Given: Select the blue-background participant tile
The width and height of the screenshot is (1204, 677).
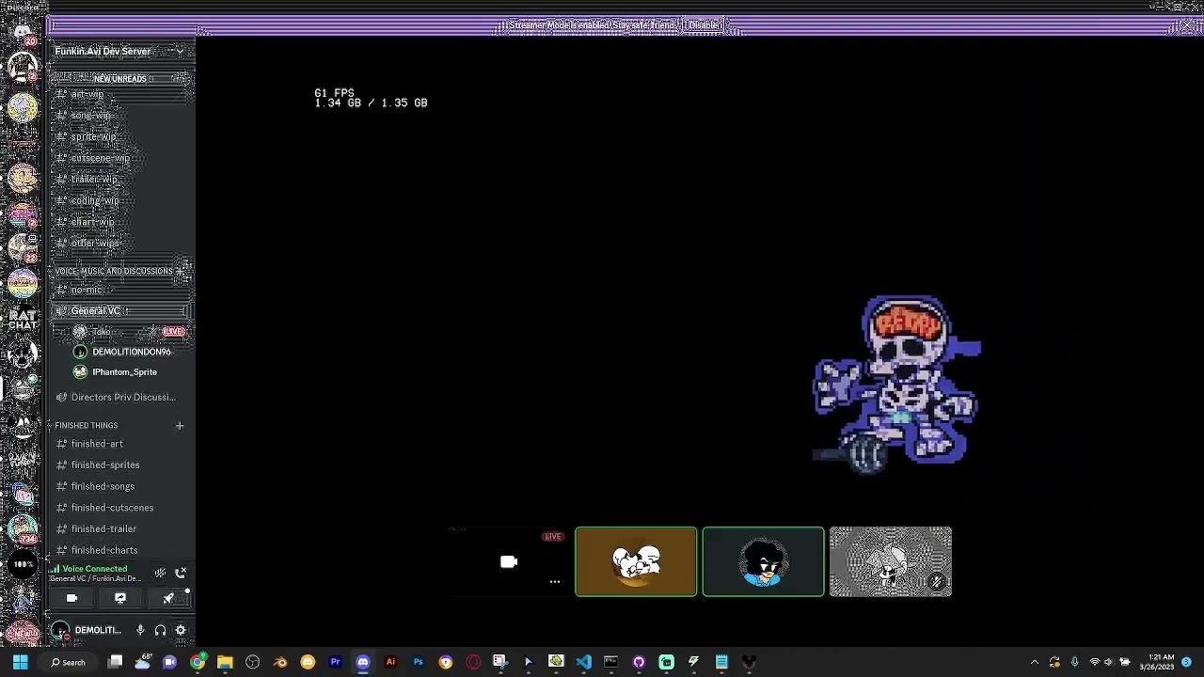Looking at the screenshot, I should 763,562.
